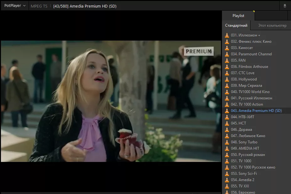The width and height of the screenshot is (291, 194).
Task: Select 040. TV1000 World Kino entry
Action: click(x=257, y=92)
